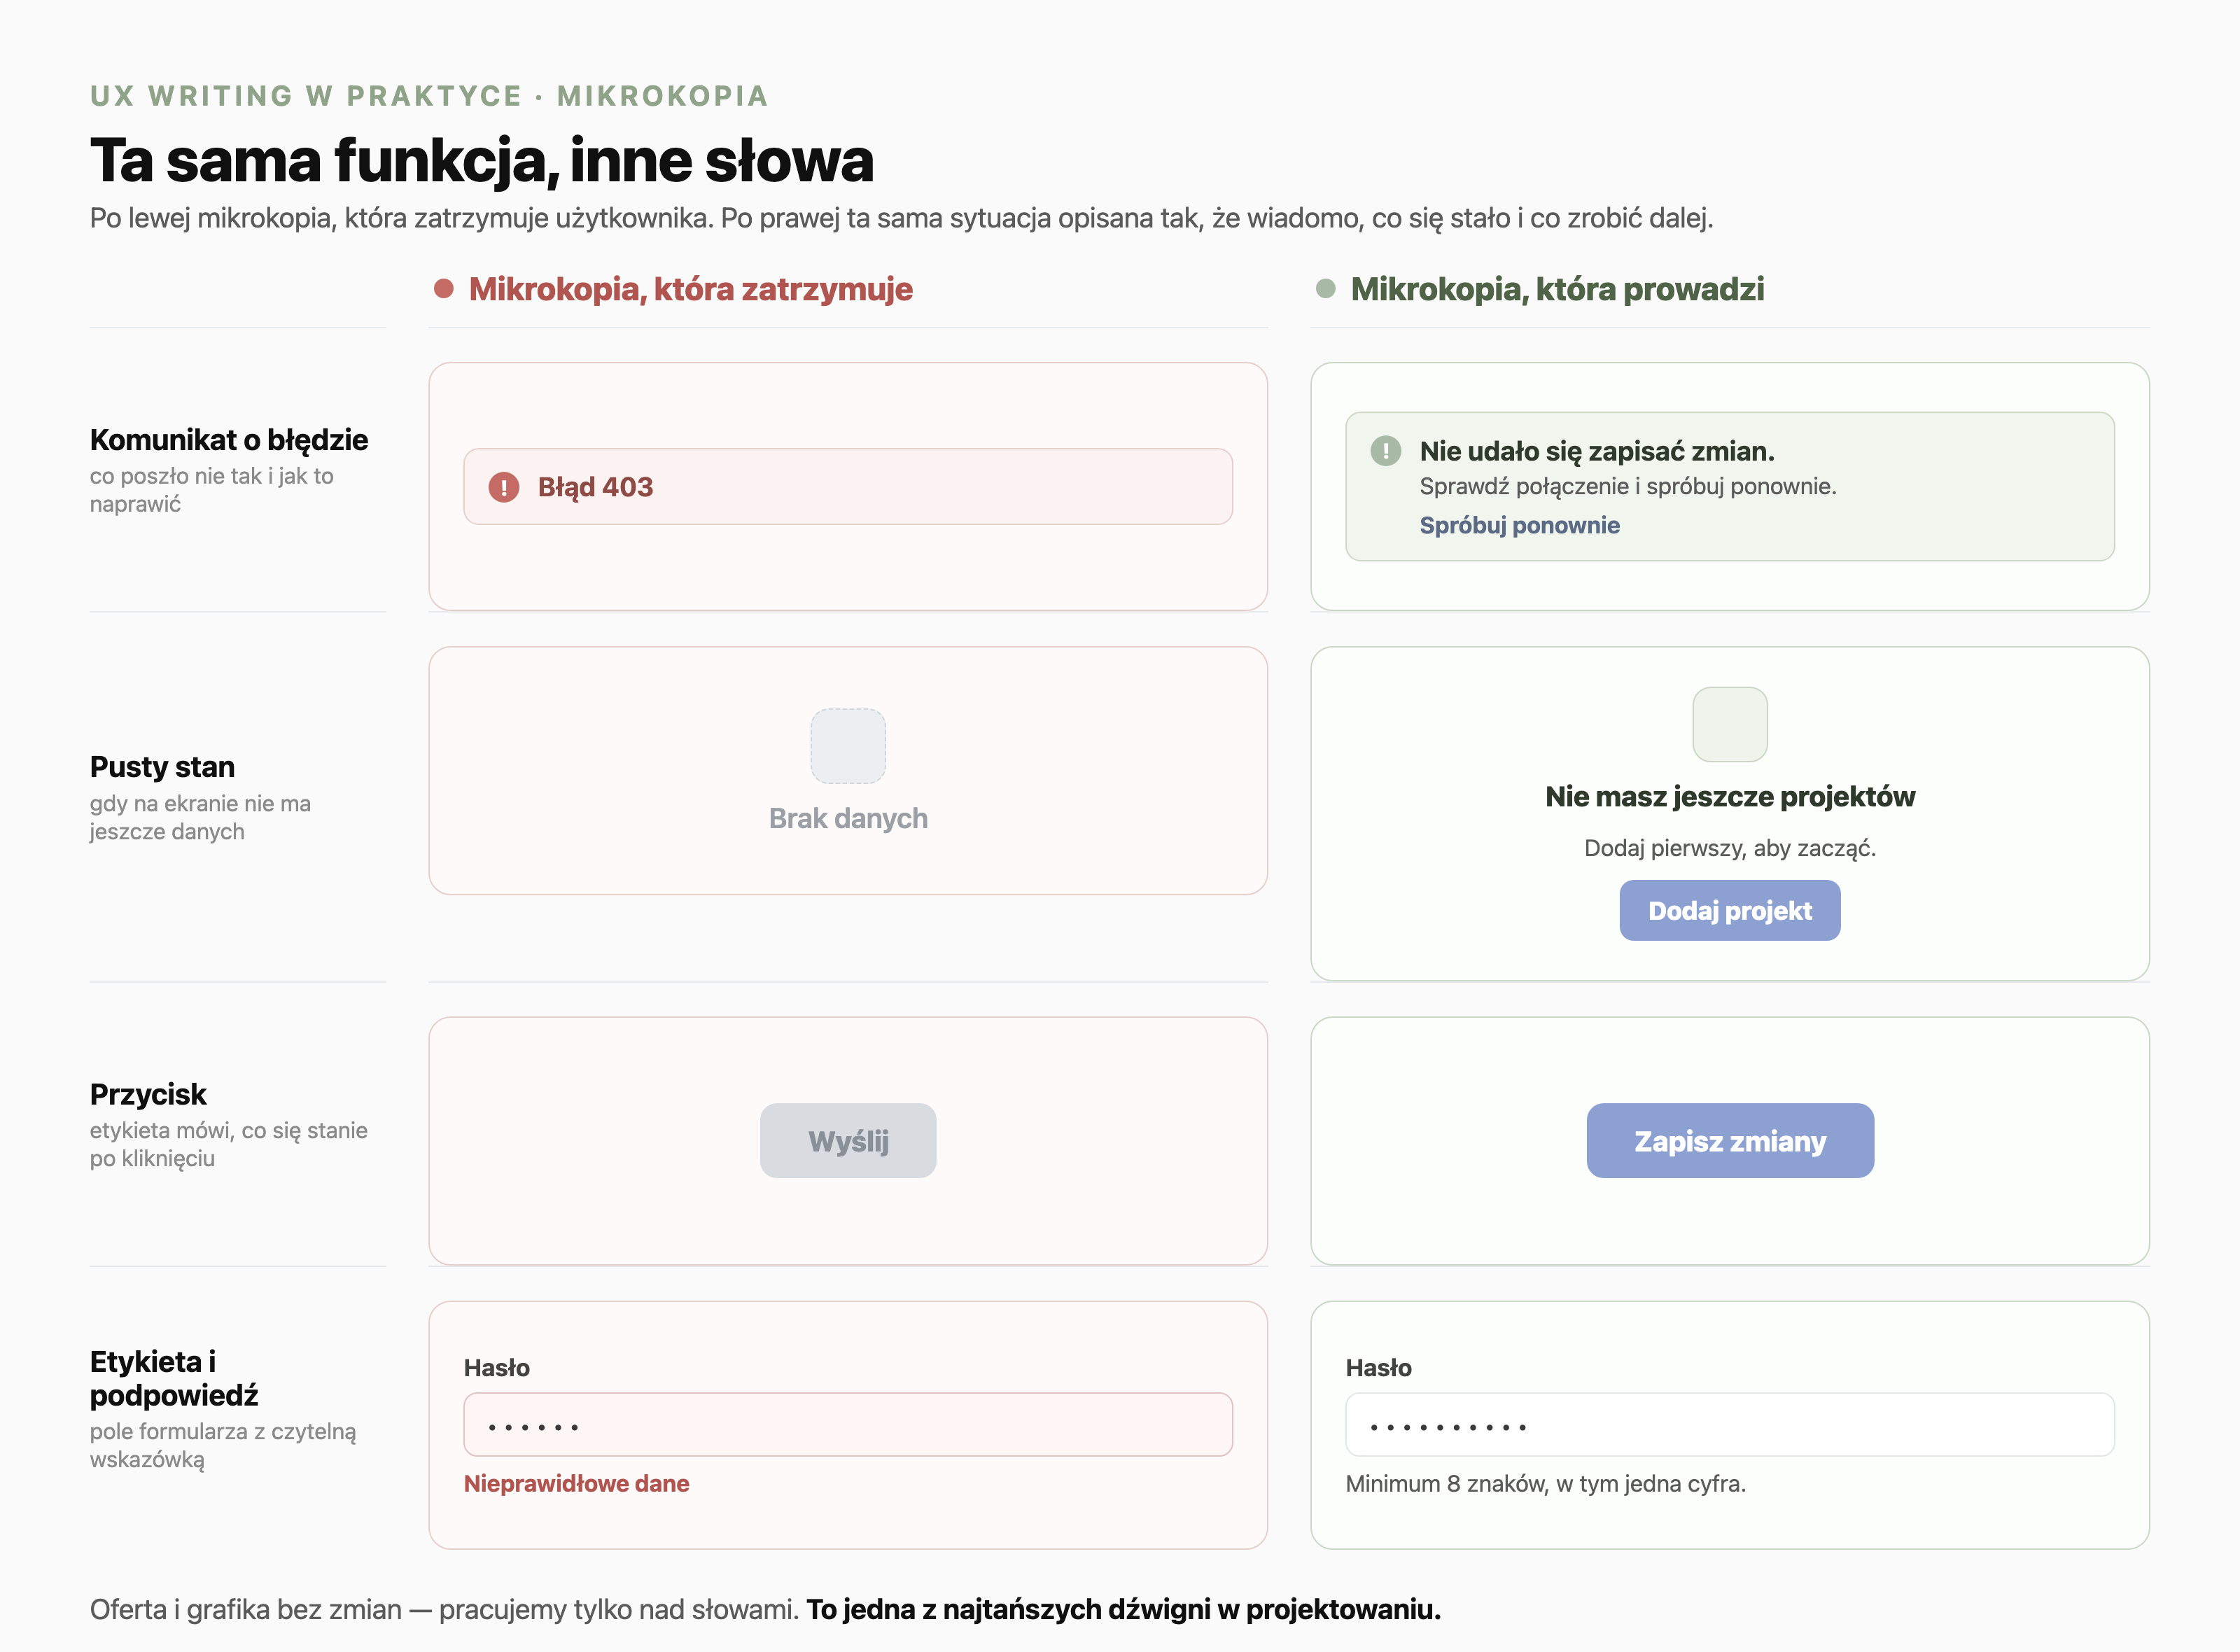Image resolution: width=2240 pixels, height=1652 pixels.
Task: Click the green placeholder icon above Nie masz jeszcze projektów
Action: coord(1730,724)
